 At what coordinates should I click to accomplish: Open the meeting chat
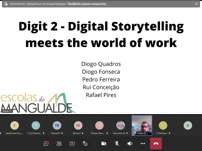46,143
